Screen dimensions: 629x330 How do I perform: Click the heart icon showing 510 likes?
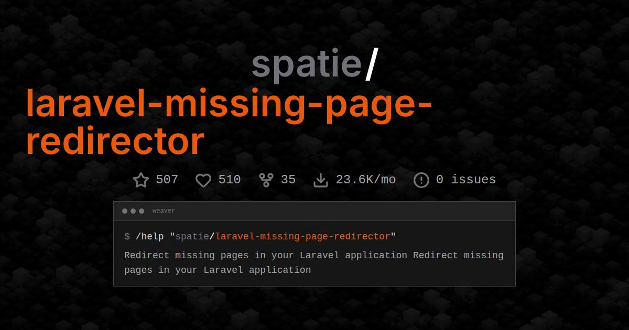[203, 180]
